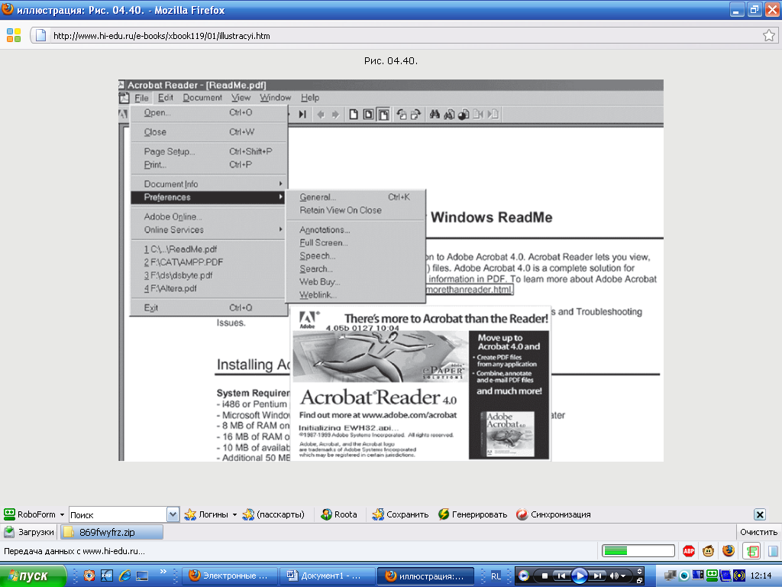The image size is (782, 587).
Task: Click the RL language indicator
Action: pyautogui.click(x=496, y=576)
